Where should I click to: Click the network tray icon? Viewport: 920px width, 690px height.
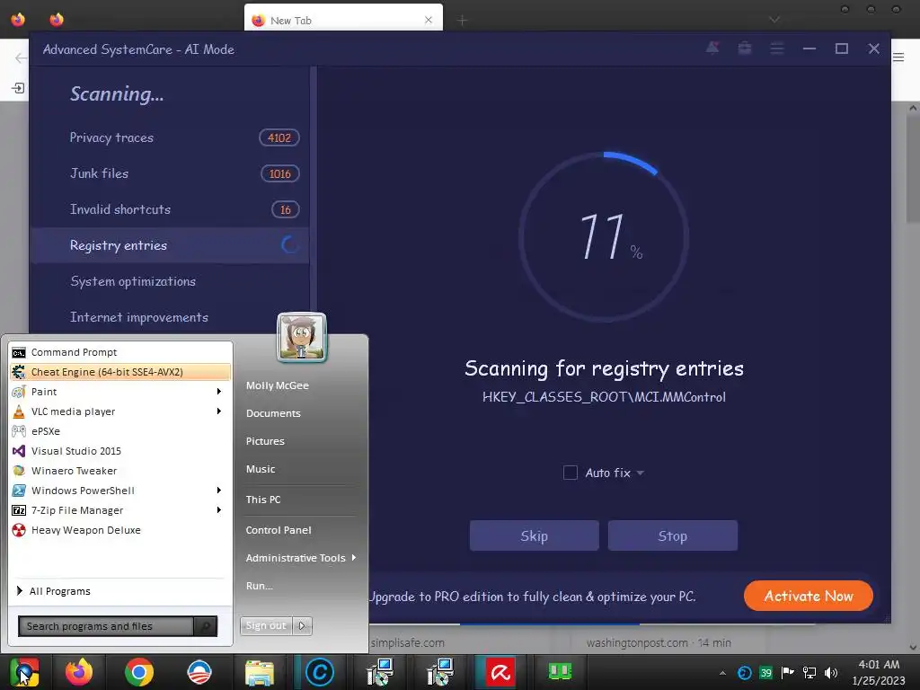coord(809,672)
